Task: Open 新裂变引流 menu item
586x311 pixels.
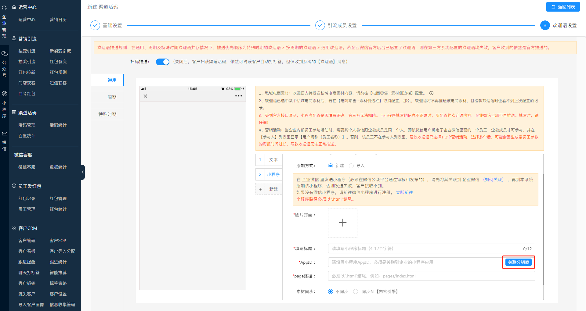Action: (60, 51)
